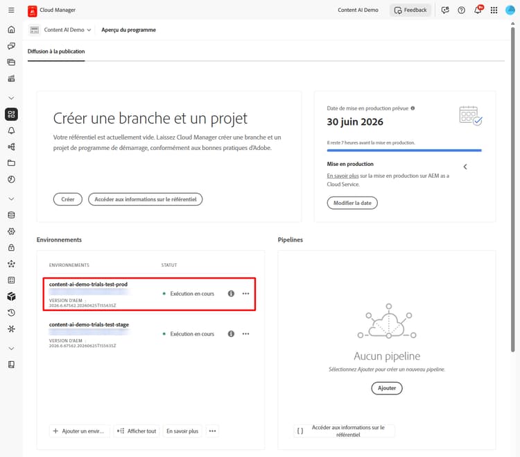Click the stacked cards sidebar icon
This screenshot has height=457, width=520.
click(11, 62)
